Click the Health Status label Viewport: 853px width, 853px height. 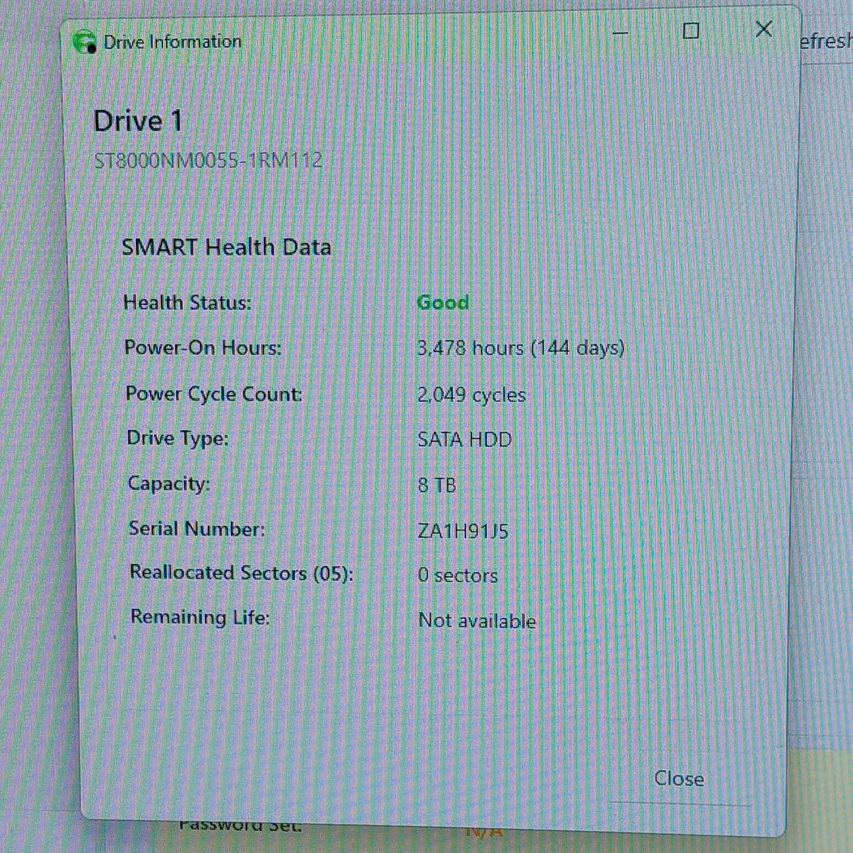188,303
